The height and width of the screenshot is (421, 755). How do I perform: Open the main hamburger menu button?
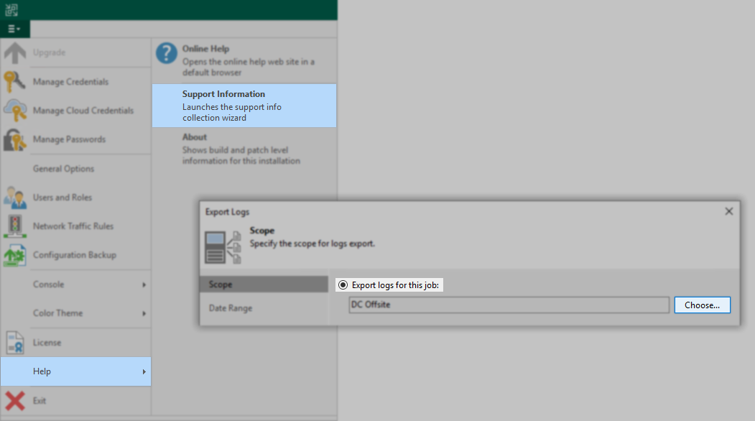14,29
